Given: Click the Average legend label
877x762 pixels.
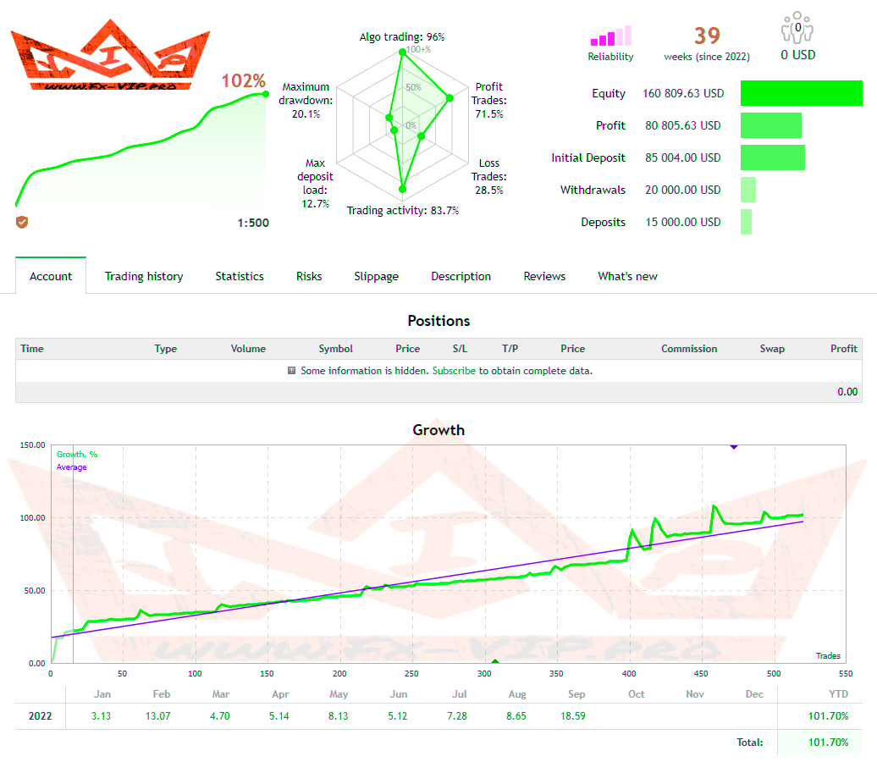Looking at the screenshot, I should pyautogui.click(x=72, y=467).
